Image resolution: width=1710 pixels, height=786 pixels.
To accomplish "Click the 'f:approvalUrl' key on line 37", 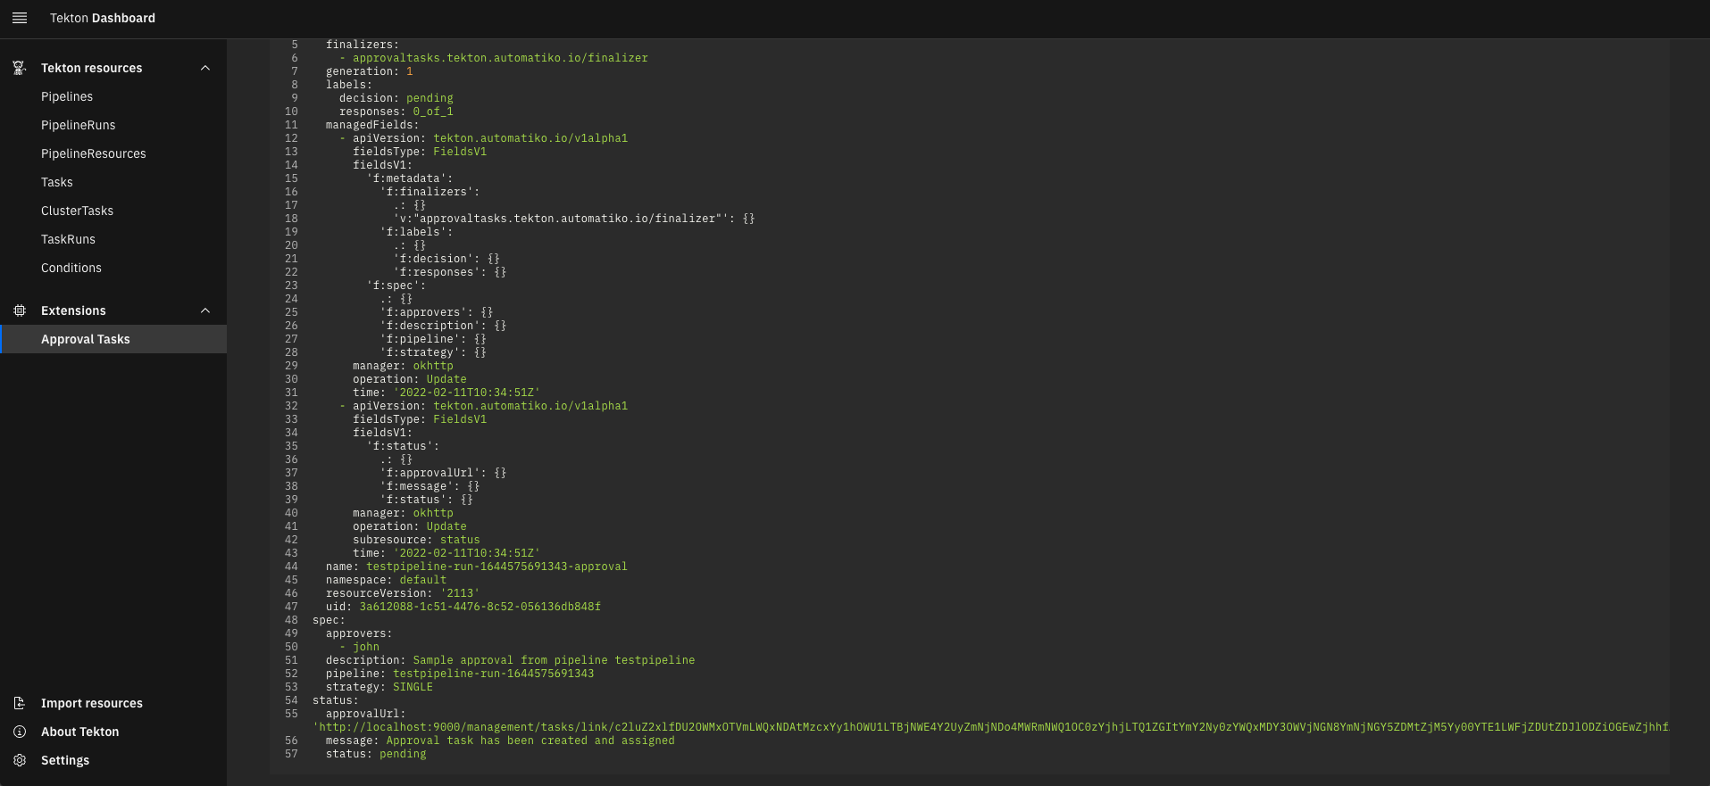I will point(433,473).
